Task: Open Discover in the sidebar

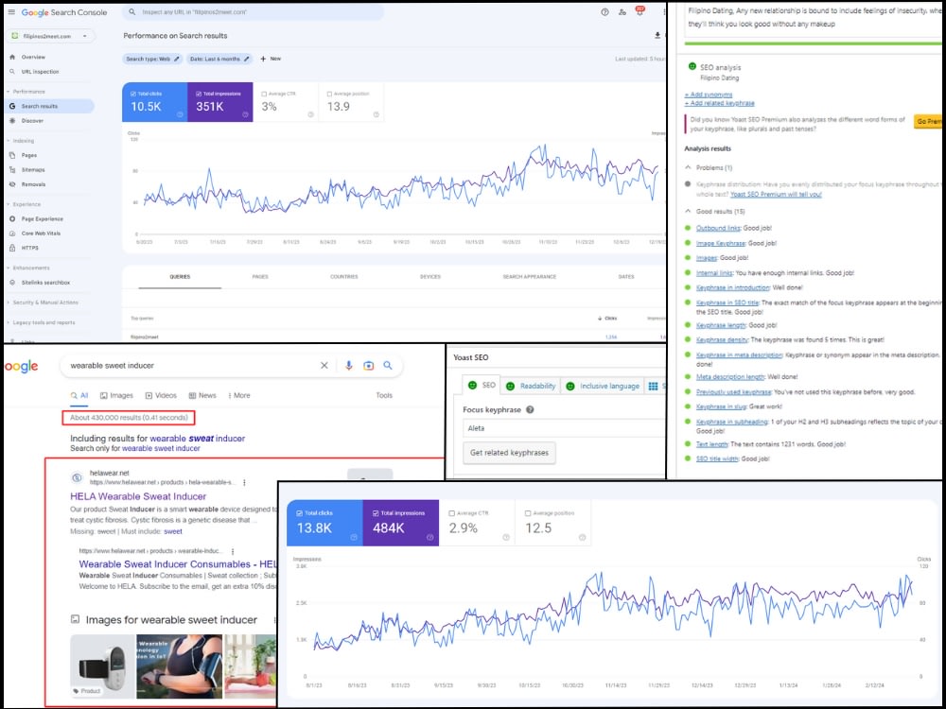Action: tap(32, 121)
